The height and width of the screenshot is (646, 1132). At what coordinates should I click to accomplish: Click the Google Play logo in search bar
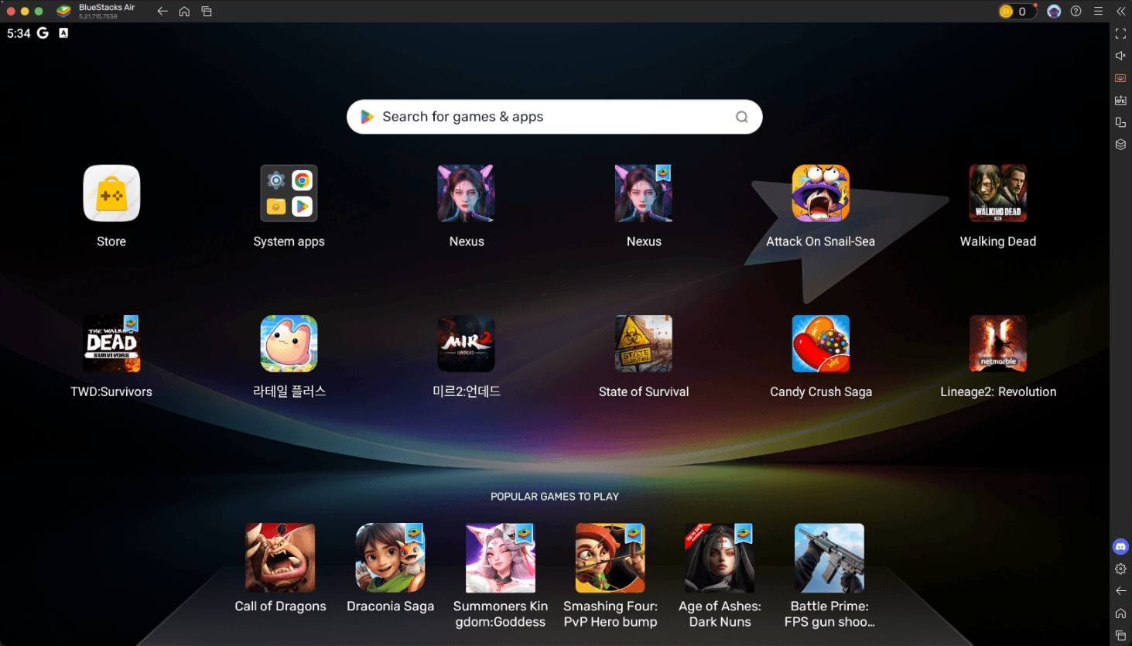tap(368, 117)
